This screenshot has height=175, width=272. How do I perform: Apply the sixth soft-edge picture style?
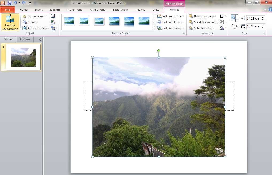(144, 21)
